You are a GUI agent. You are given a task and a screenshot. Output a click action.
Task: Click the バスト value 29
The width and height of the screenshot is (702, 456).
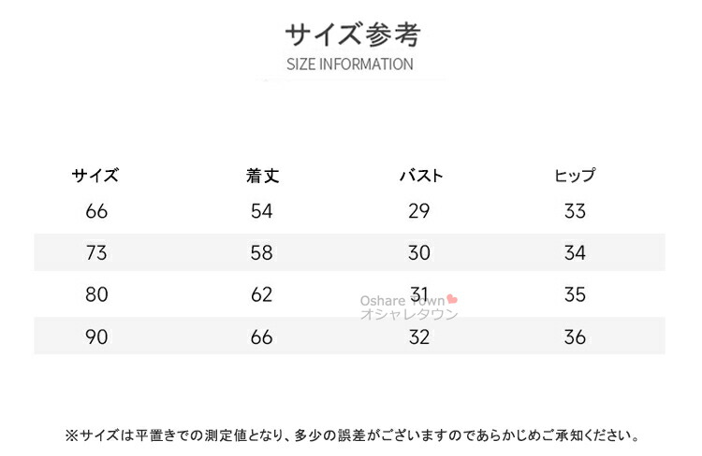coord(419,211)
